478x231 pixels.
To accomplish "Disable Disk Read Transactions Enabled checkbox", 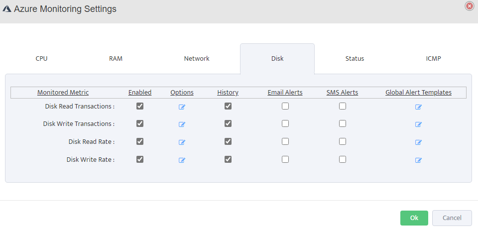I will click(x=140, y=106).
